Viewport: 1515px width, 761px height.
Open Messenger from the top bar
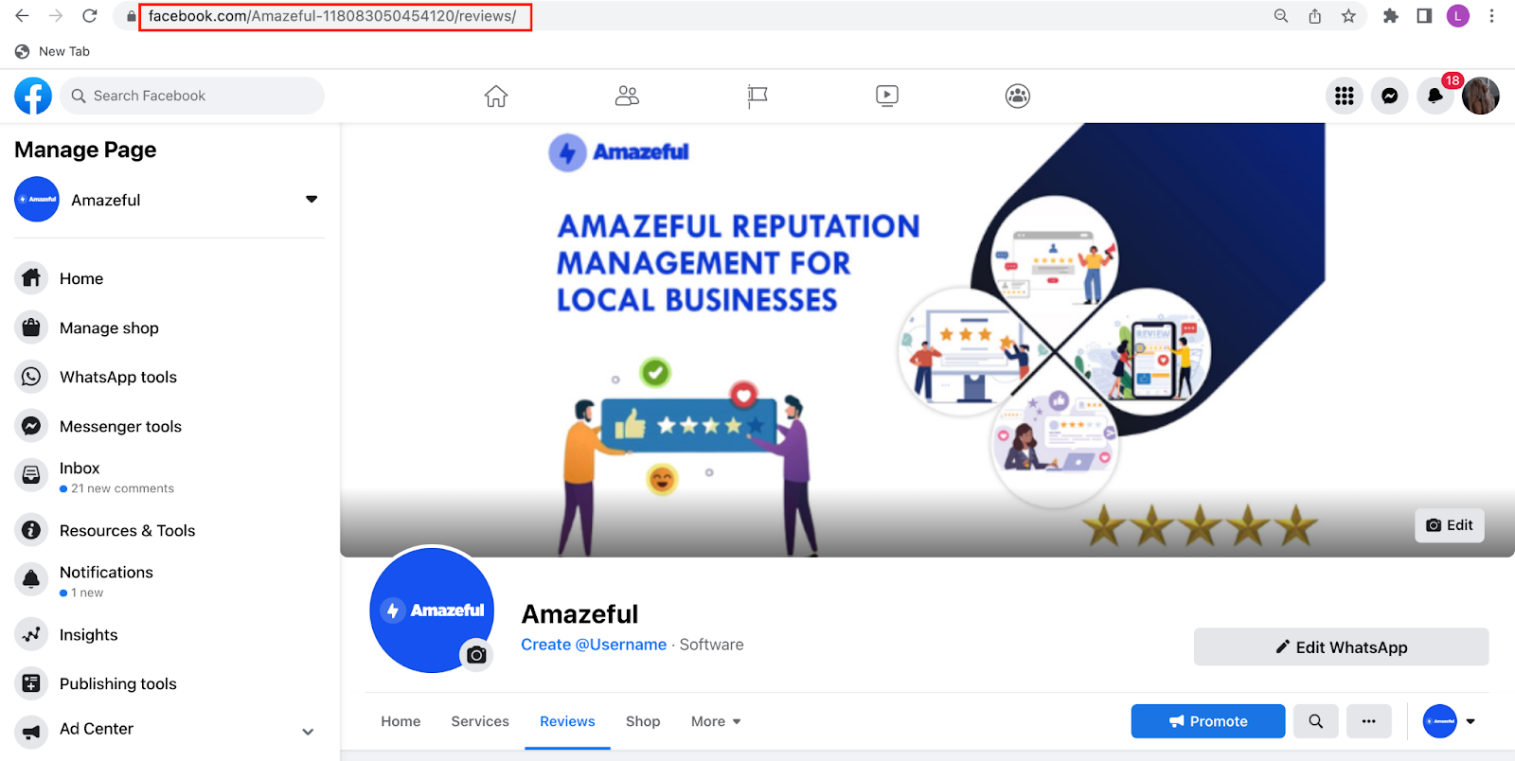[x=1390, y=96]
